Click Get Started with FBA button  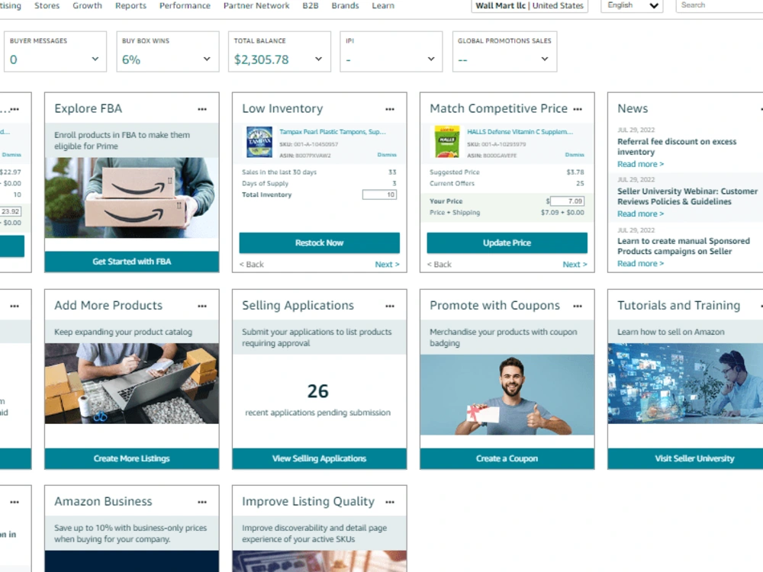(132, 262)
